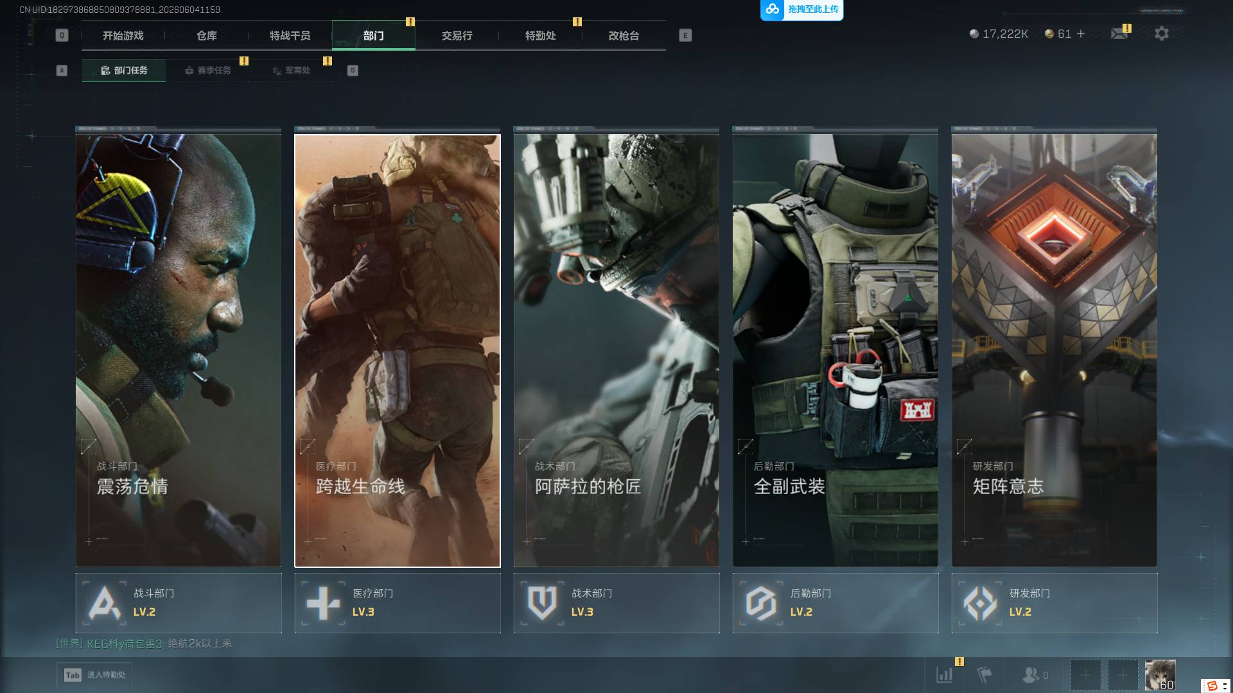Open the statistics bar chart icon
This screenshot has width=1233, height=693.
coord(944,674)
